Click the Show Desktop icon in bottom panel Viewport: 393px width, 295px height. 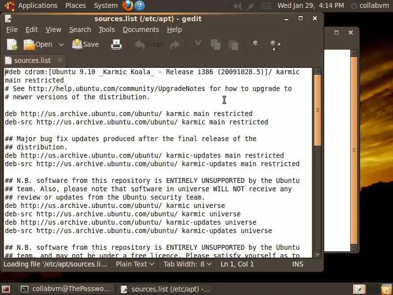(x=5, y=289)
